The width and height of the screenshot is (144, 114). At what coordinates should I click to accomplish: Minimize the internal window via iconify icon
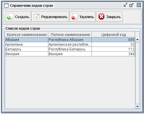[126, 5]
